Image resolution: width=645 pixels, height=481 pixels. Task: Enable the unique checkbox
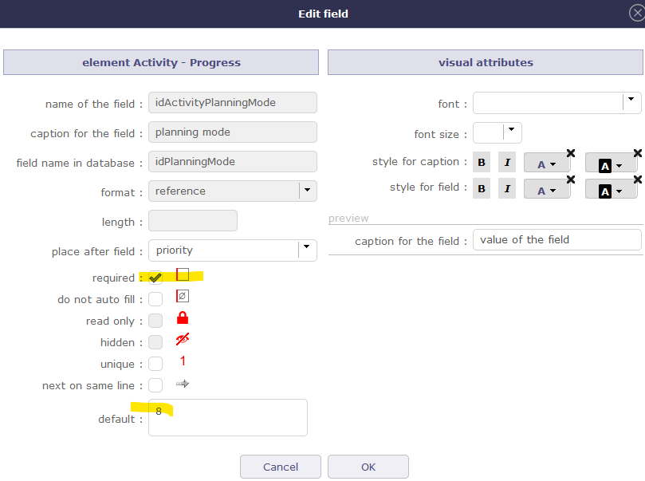click(x=155, y=364)
